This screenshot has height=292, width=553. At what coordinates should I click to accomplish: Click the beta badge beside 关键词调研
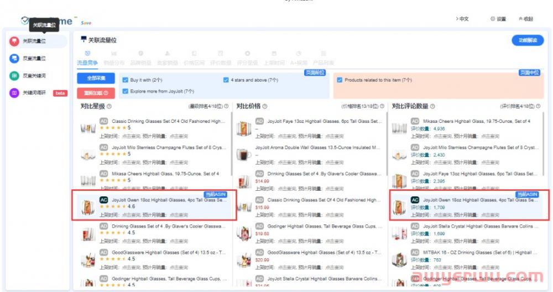[60, 93]
